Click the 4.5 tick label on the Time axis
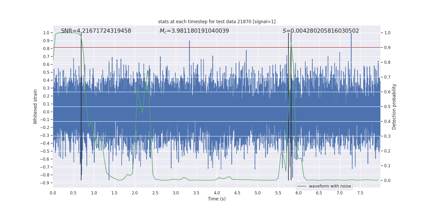This screenshot has width=423, height=211. coord(237,193)
